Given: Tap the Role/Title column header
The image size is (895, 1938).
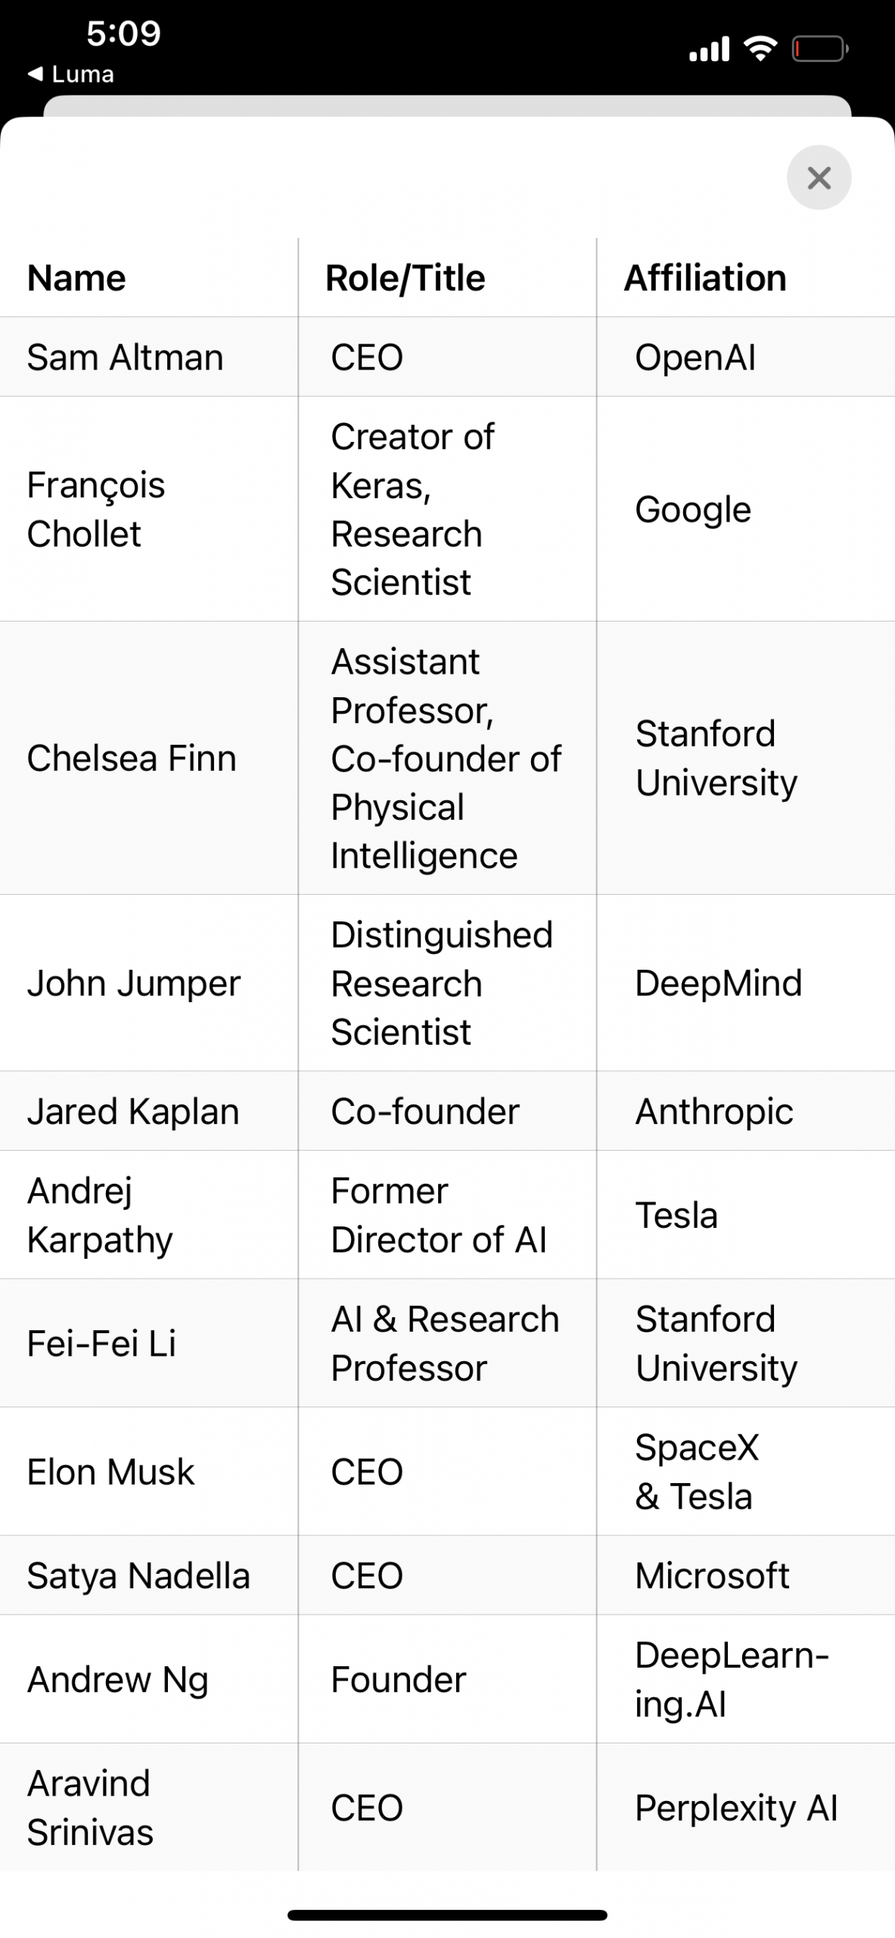Looking at the screenshot, I should (405, 278).
